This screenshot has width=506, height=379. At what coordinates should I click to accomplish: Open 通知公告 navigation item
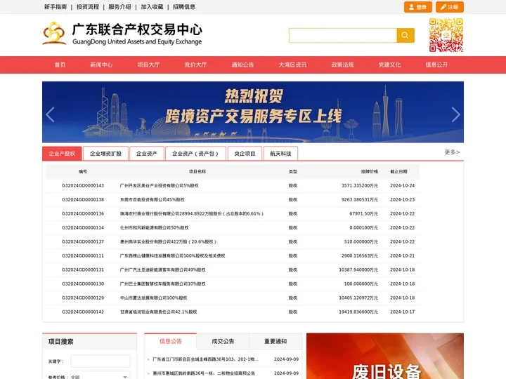pyautogui.click(x=242, y=65)
